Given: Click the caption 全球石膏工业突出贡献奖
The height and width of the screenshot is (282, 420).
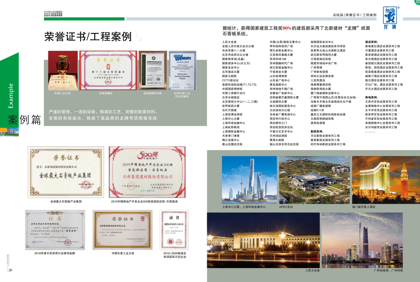Looking at the screenshot, I should click(182, 94).
